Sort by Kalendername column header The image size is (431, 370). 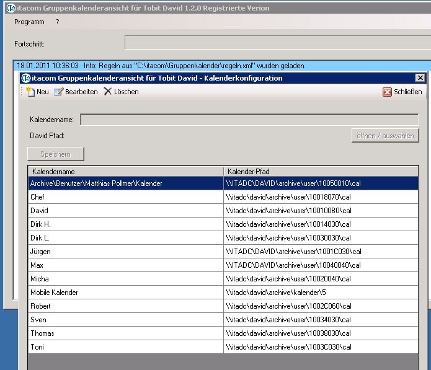click(126, 172)
